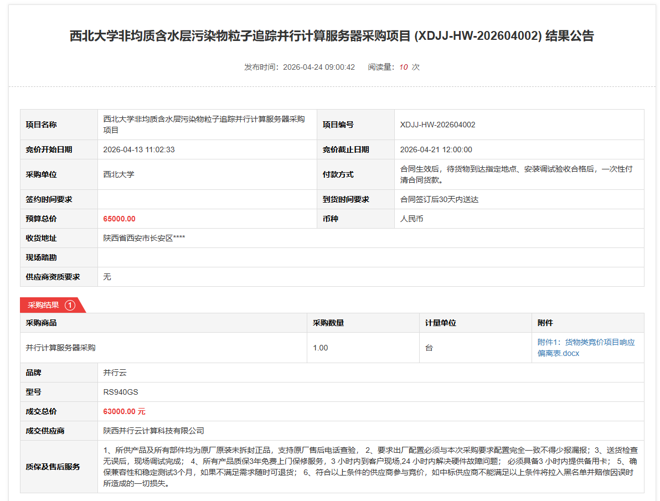Image resolution: width=660 pixels, height=501 pixels.
Task: Click the 收货地址 value 陕西省西安市长安区
Action: click(x=144, y=238)
